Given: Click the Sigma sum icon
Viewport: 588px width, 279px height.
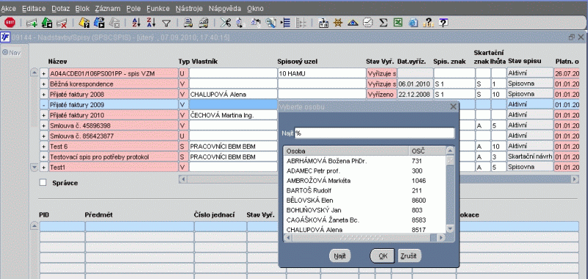Looking at the screenshot, I should point(383,23).
